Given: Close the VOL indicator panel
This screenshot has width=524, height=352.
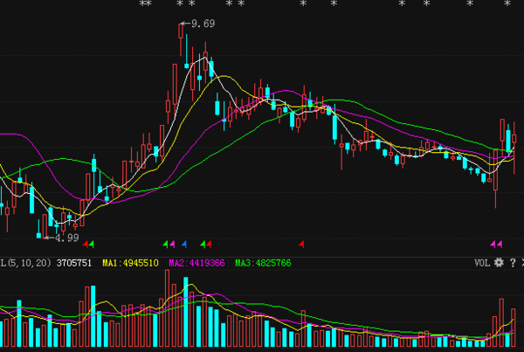Looking at the screenshot, I should pyautogui.click(x=522, y=263).
